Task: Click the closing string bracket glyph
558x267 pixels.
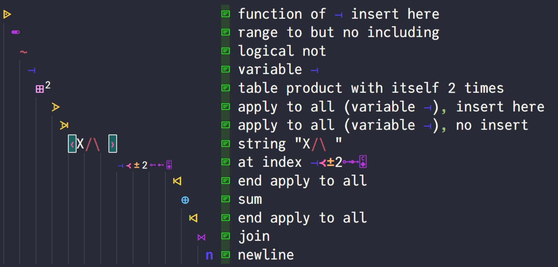Action: [113, 144]
